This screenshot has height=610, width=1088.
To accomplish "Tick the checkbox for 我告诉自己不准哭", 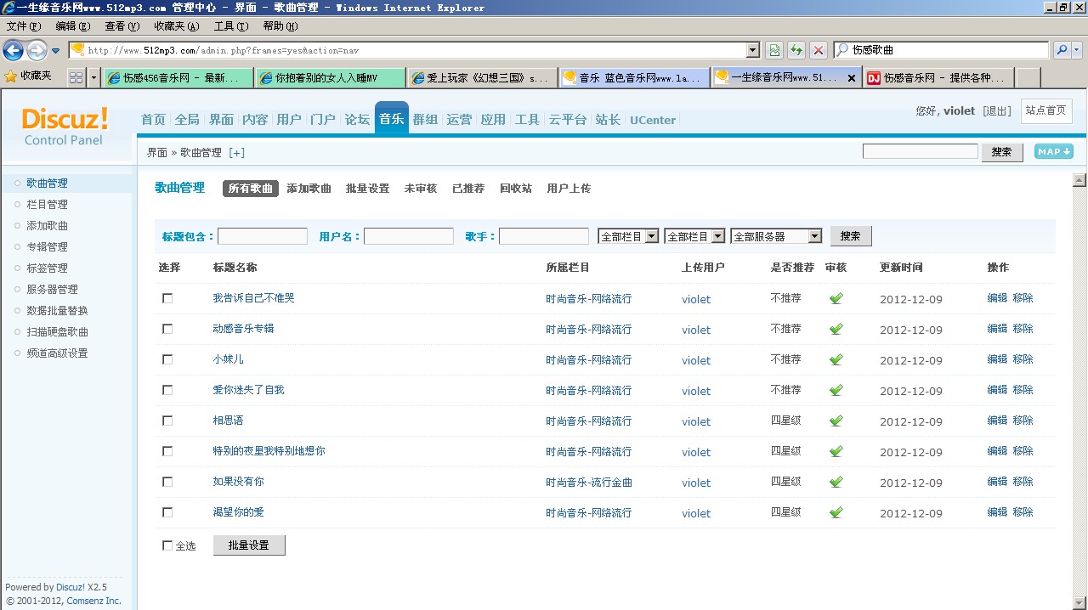I will 167,298.
